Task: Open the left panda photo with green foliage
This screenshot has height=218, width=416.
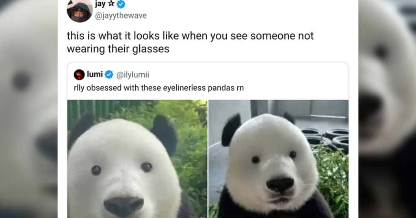Action: pos(137,159)
